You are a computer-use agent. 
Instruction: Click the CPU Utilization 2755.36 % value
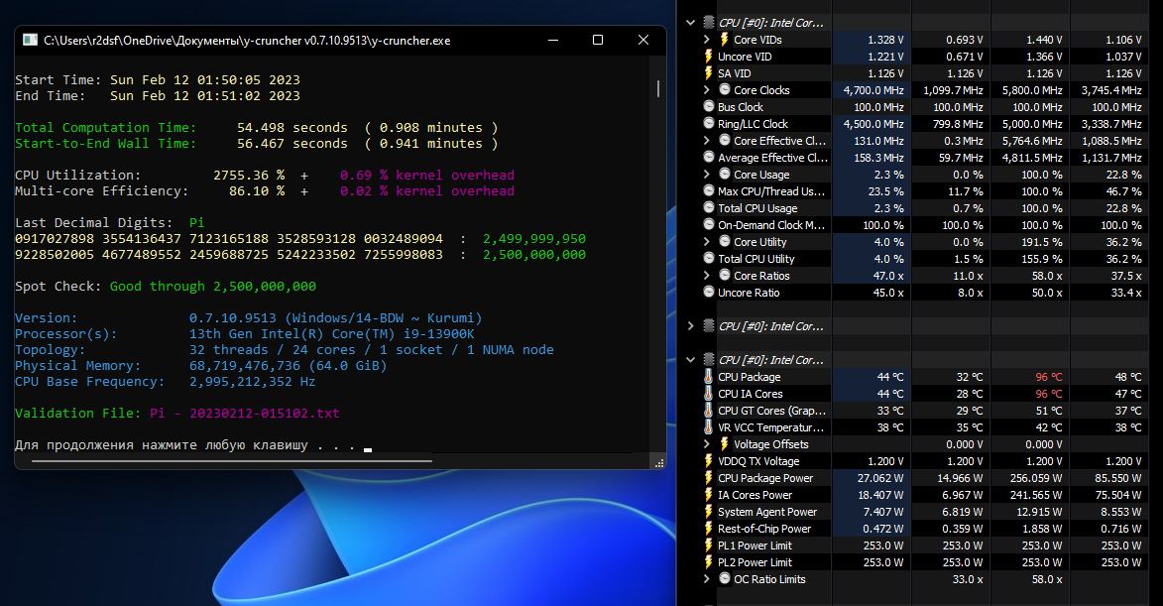pos(249,175)
